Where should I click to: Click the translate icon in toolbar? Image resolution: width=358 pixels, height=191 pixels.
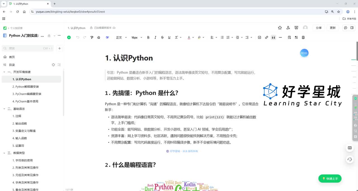point(296,37)
